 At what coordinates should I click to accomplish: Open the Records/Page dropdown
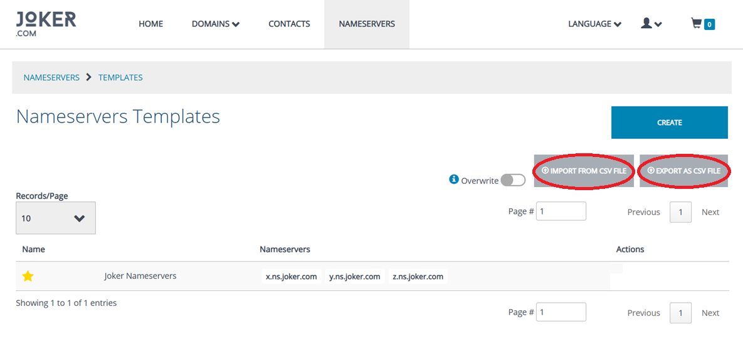pos(56,218)
